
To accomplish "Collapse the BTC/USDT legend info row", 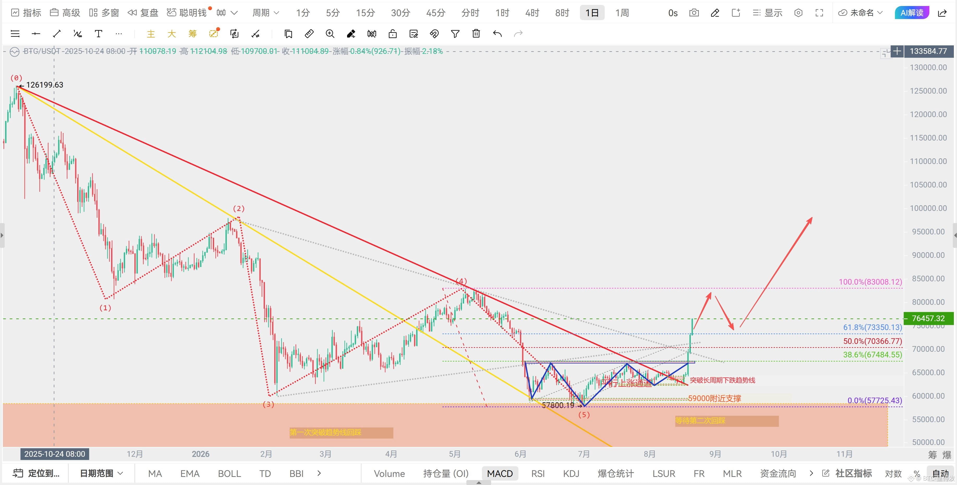I will point(15,52).
